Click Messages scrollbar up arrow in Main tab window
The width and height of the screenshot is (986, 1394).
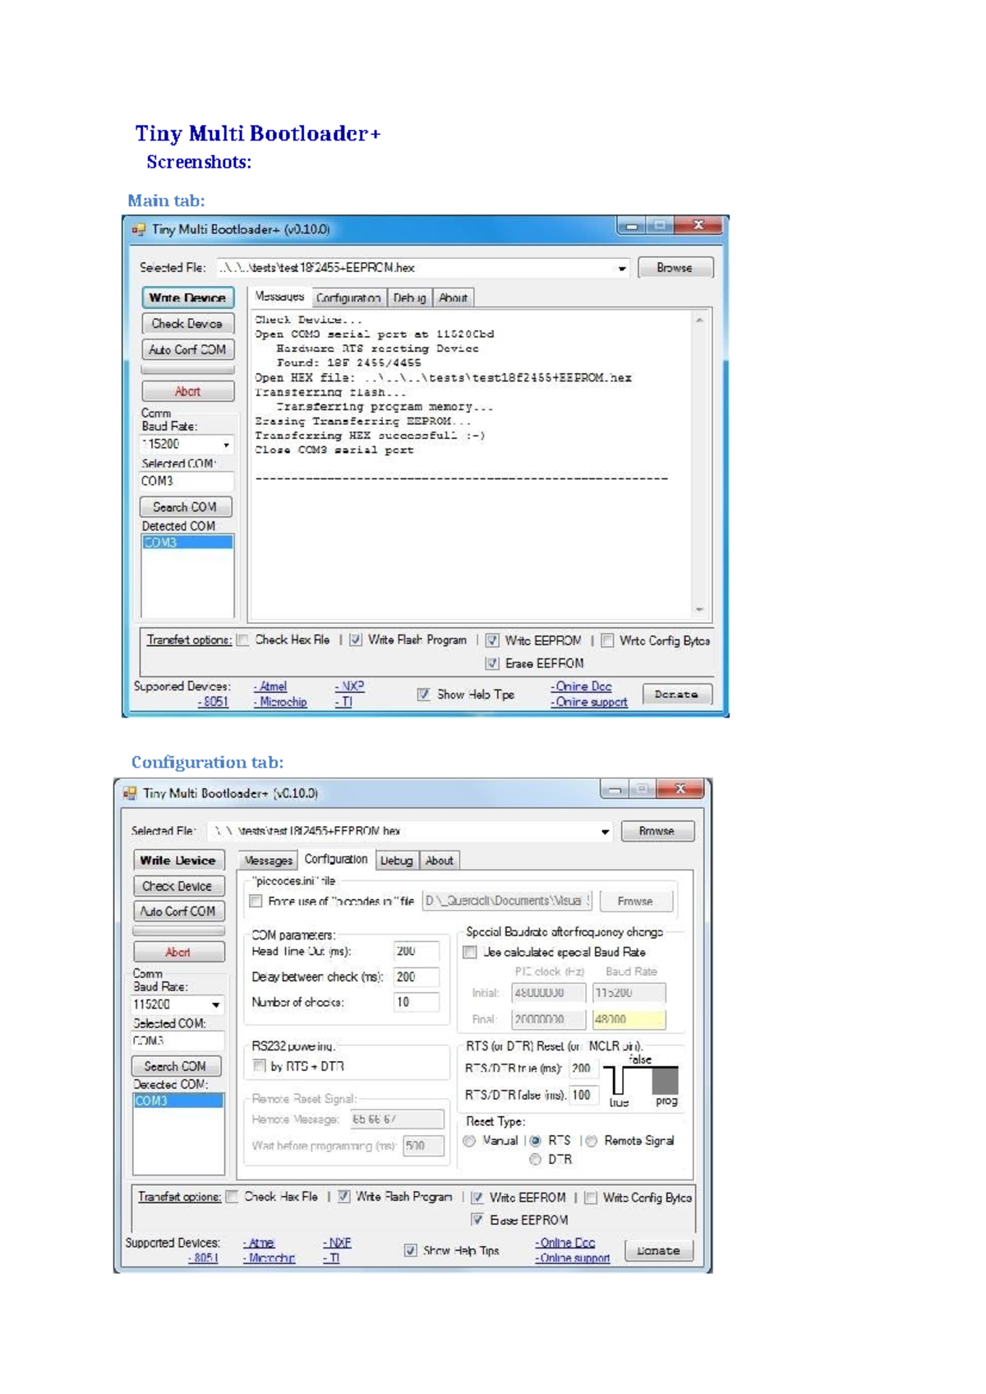[699, 321]
